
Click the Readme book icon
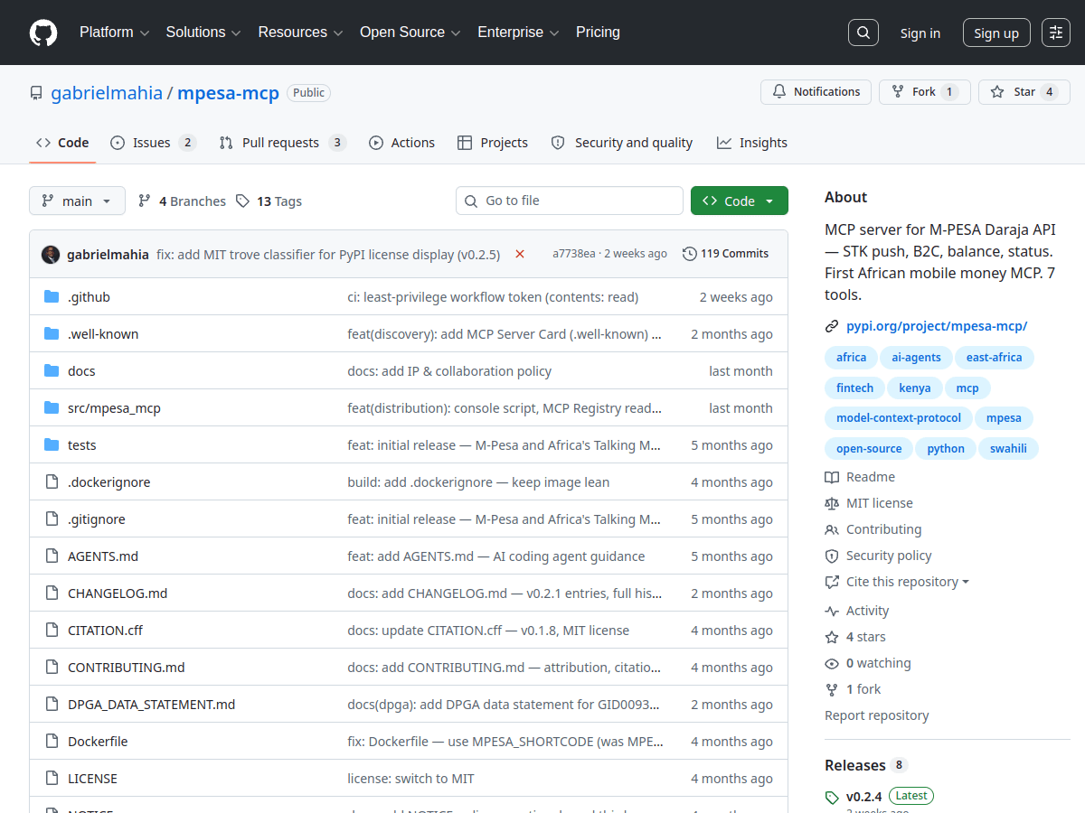(x=832, y=477)
